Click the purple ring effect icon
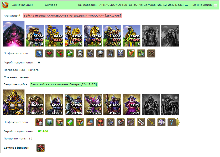The image size is (220, 157). [x=131, y=122]
